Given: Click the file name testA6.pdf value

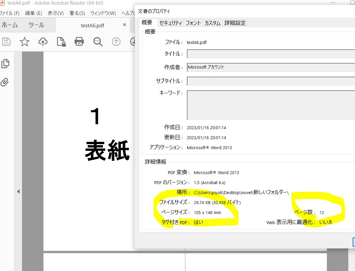Looking at the screenshot, I should [x=196, y=42].
